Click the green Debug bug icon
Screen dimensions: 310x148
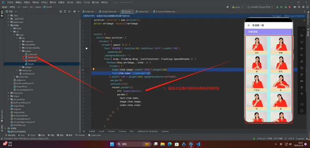281,7
